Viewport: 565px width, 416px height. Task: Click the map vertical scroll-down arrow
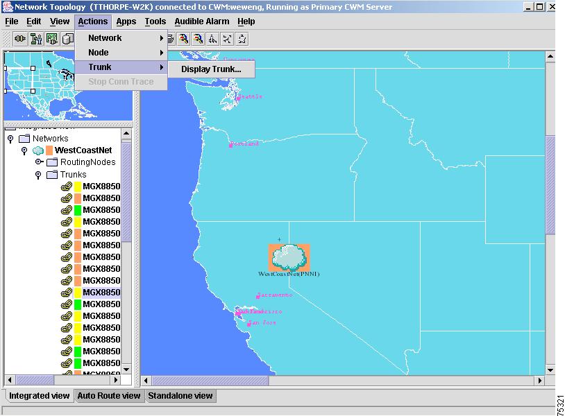click(550, 370)
